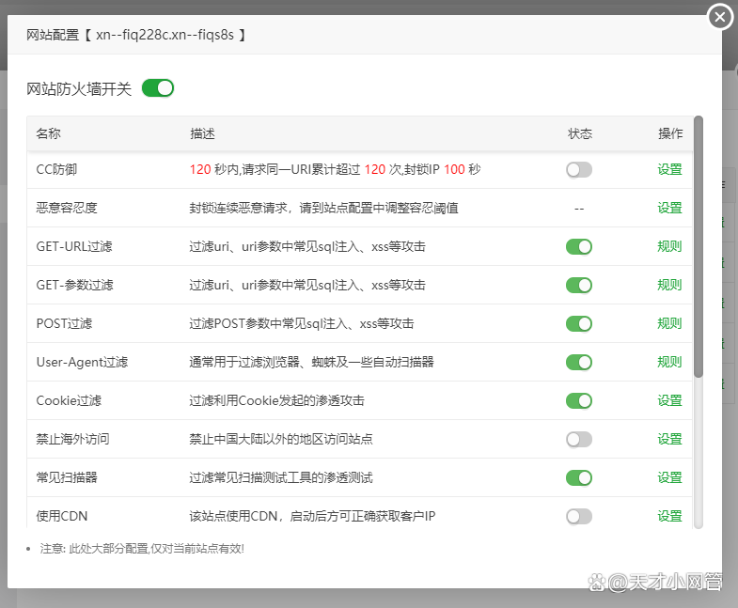Viewport: 738px width, 608px height.
Task: Disable GET-URL过滤 toggle
Action: click(x=579, y=247)
